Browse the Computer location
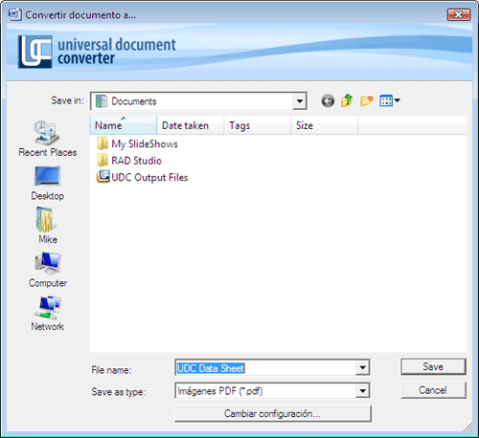Viewport: 479px width, 438px height. tap(48, 270)
